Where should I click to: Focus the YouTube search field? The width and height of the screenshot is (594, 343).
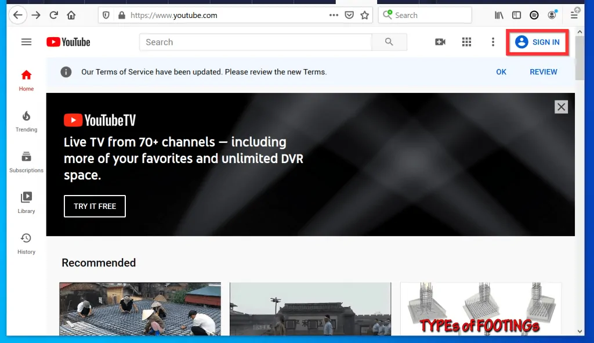click(256, 42)
